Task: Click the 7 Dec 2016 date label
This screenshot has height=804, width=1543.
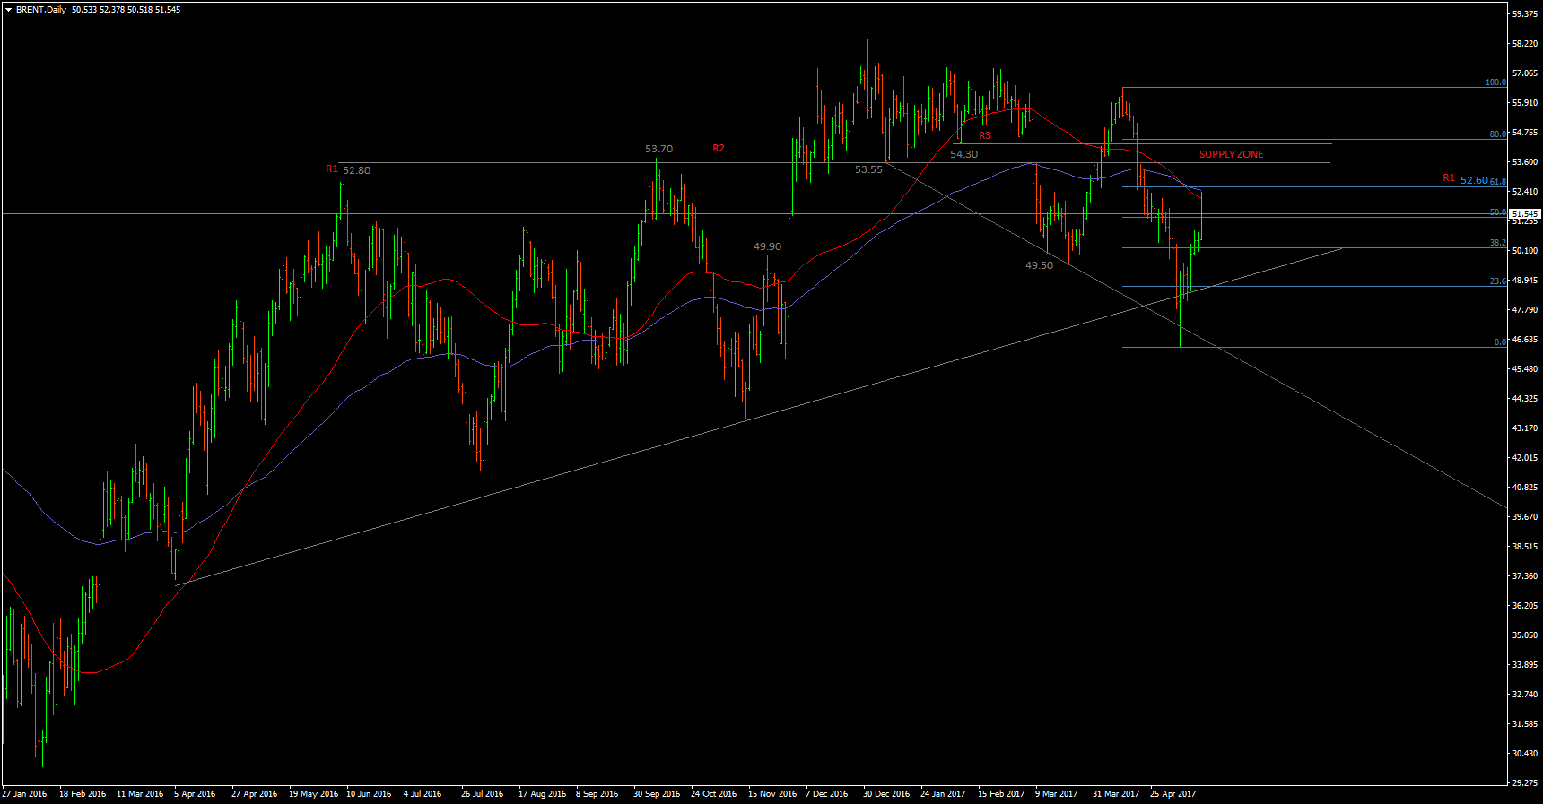Action: [x=826, y=794]
